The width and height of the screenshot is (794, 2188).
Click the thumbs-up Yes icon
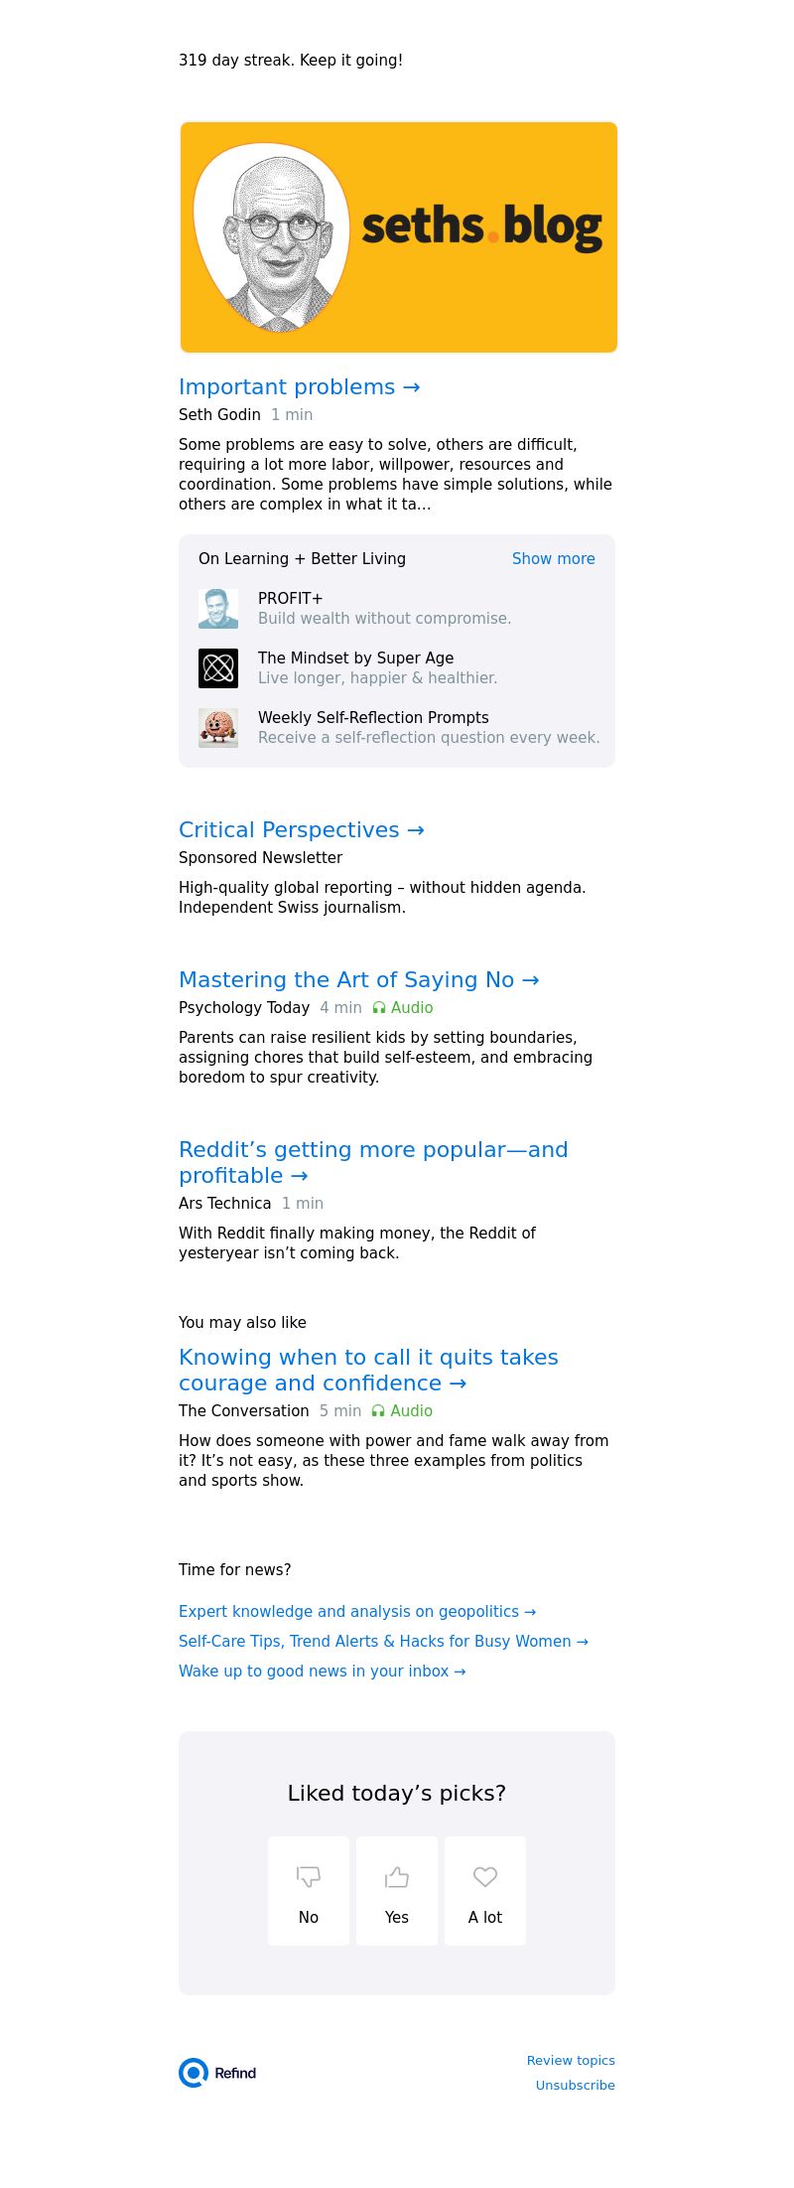pyautogui.click(x=397, y=1876)
